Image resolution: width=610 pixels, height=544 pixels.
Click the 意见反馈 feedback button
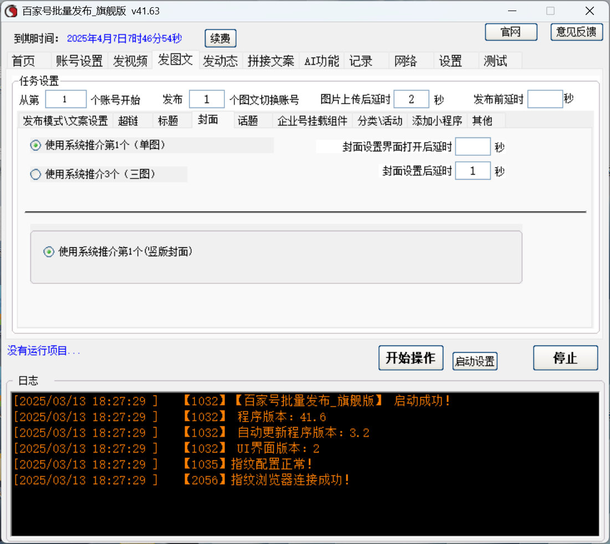click(576, 32)
